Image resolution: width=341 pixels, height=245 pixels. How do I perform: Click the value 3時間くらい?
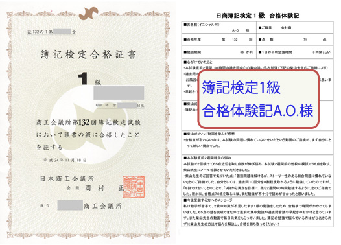click(322, 52)
